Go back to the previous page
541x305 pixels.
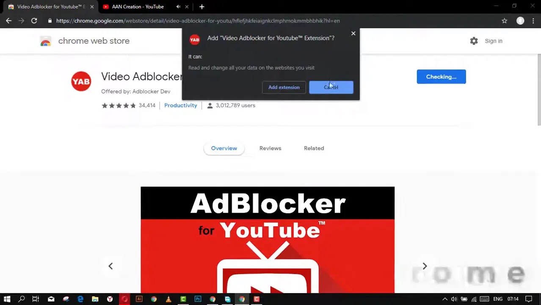point(9,21)
